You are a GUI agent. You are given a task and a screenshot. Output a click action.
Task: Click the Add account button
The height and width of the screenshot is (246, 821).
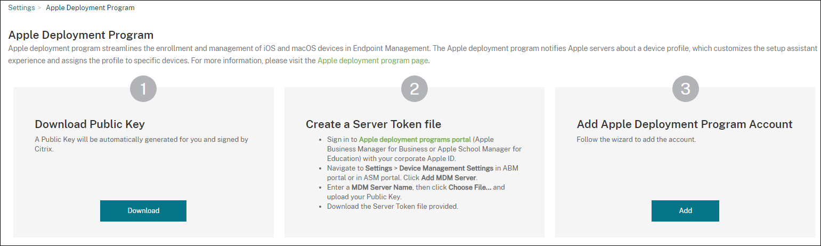pos(685,211)
